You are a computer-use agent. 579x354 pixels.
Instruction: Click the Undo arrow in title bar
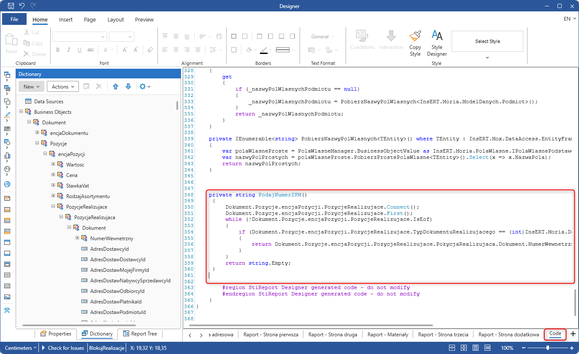tap(22, 6)
